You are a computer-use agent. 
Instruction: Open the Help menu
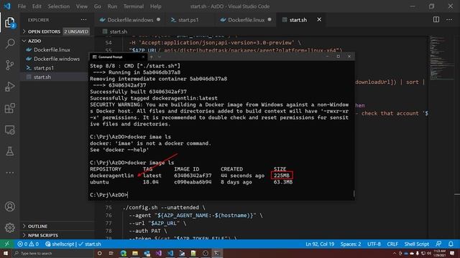156,6
